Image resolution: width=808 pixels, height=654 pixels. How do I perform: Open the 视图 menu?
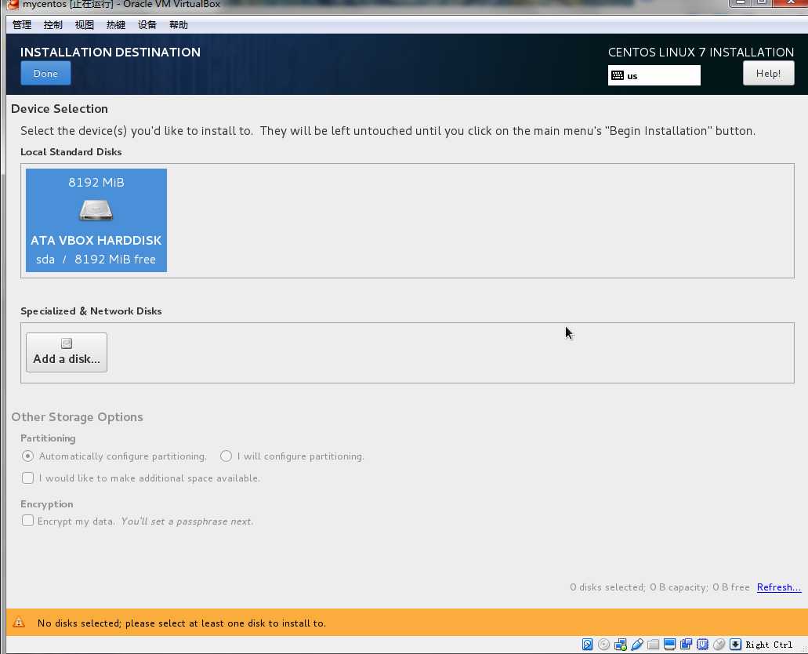85,25
